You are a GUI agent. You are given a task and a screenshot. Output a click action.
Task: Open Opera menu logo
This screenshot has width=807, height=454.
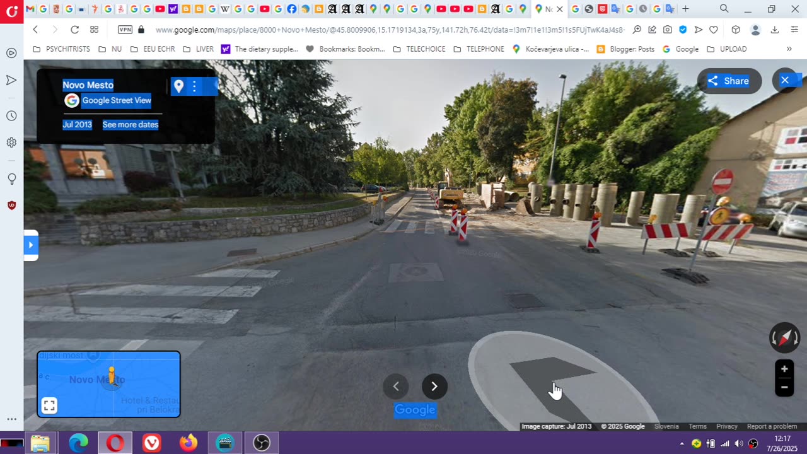tap(11, 11)
